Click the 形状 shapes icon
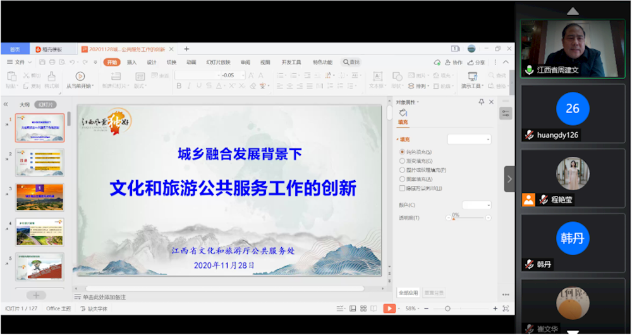 (x=397, y=76)
